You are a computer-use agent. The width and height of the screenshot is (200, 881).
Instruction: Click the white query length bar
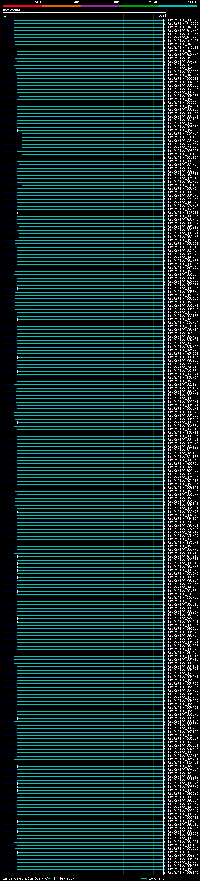(84, 13)
